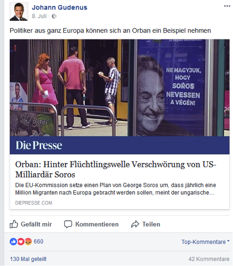
Task: Expand the Top-Kommentare sort dropdown
Action: click(x=205, y=242)
